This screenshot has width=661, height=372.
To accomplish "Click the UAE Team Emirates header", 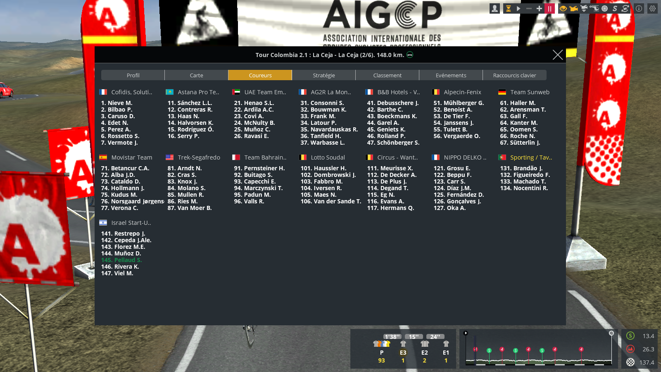I will [265, 92].
